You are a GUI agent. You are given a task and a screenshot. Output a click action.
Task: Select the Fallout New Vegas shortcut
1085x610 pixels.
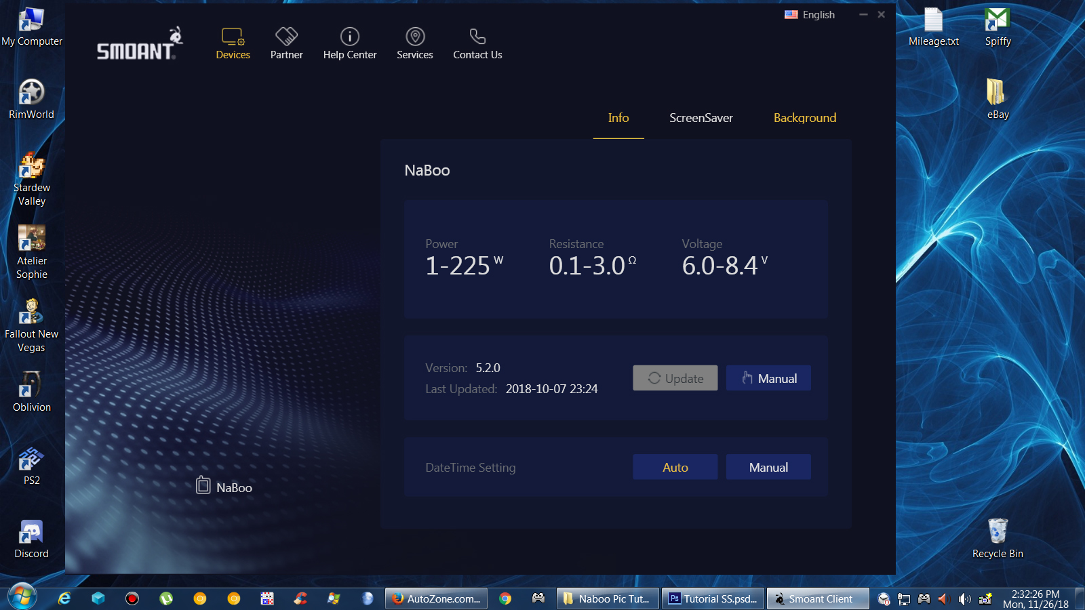[32, 326]
